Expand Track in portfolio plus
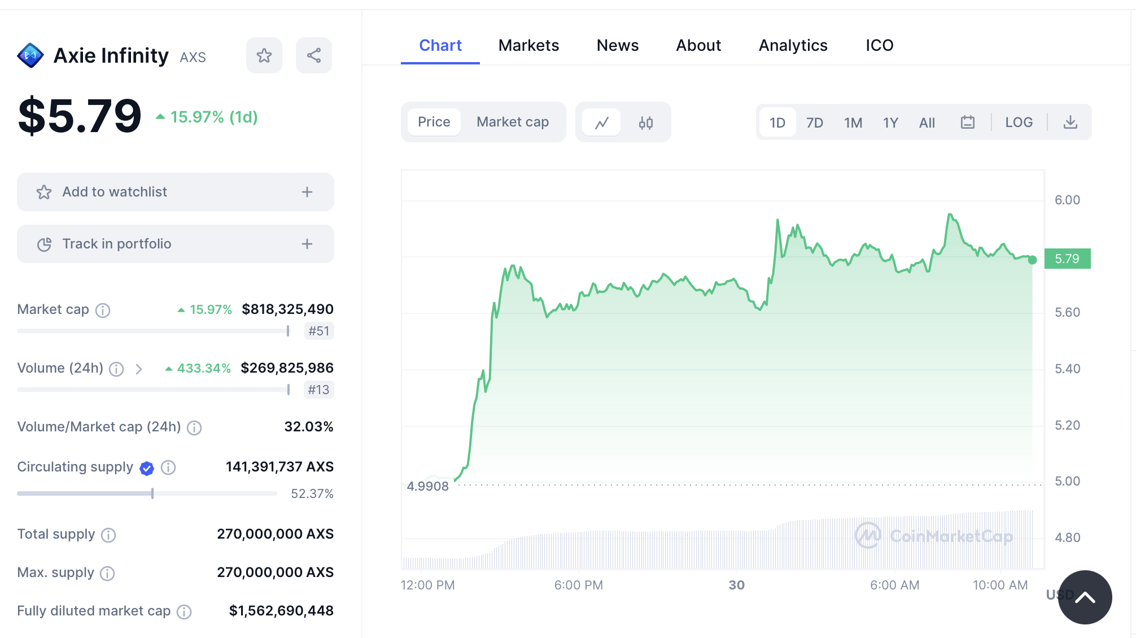Image resolution: width=1136 pixels, height=638 pixels. coord(307,244)
